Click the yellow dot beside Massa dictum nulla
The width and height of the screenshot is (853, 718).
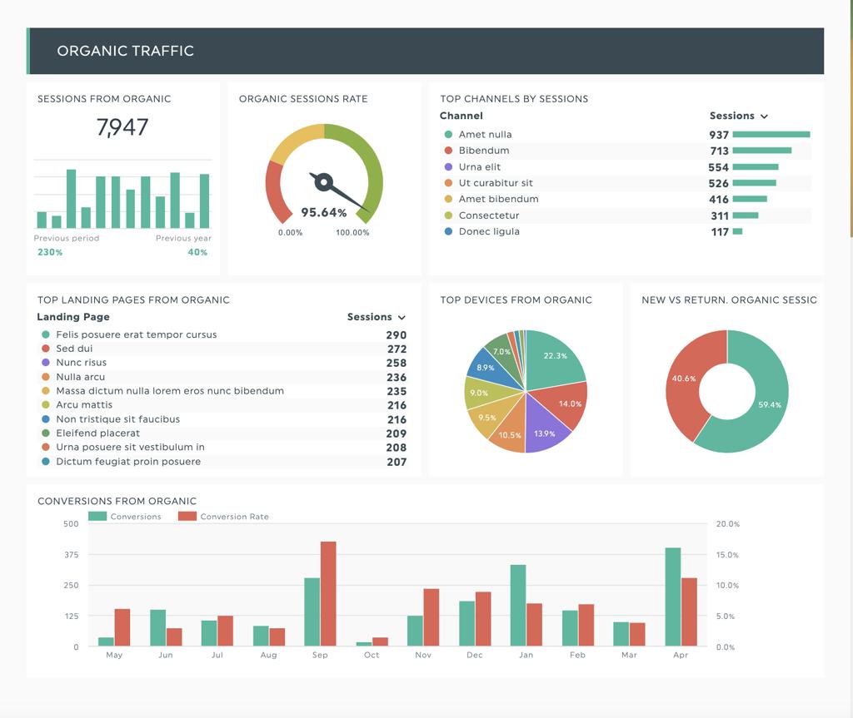pos(46,391)
